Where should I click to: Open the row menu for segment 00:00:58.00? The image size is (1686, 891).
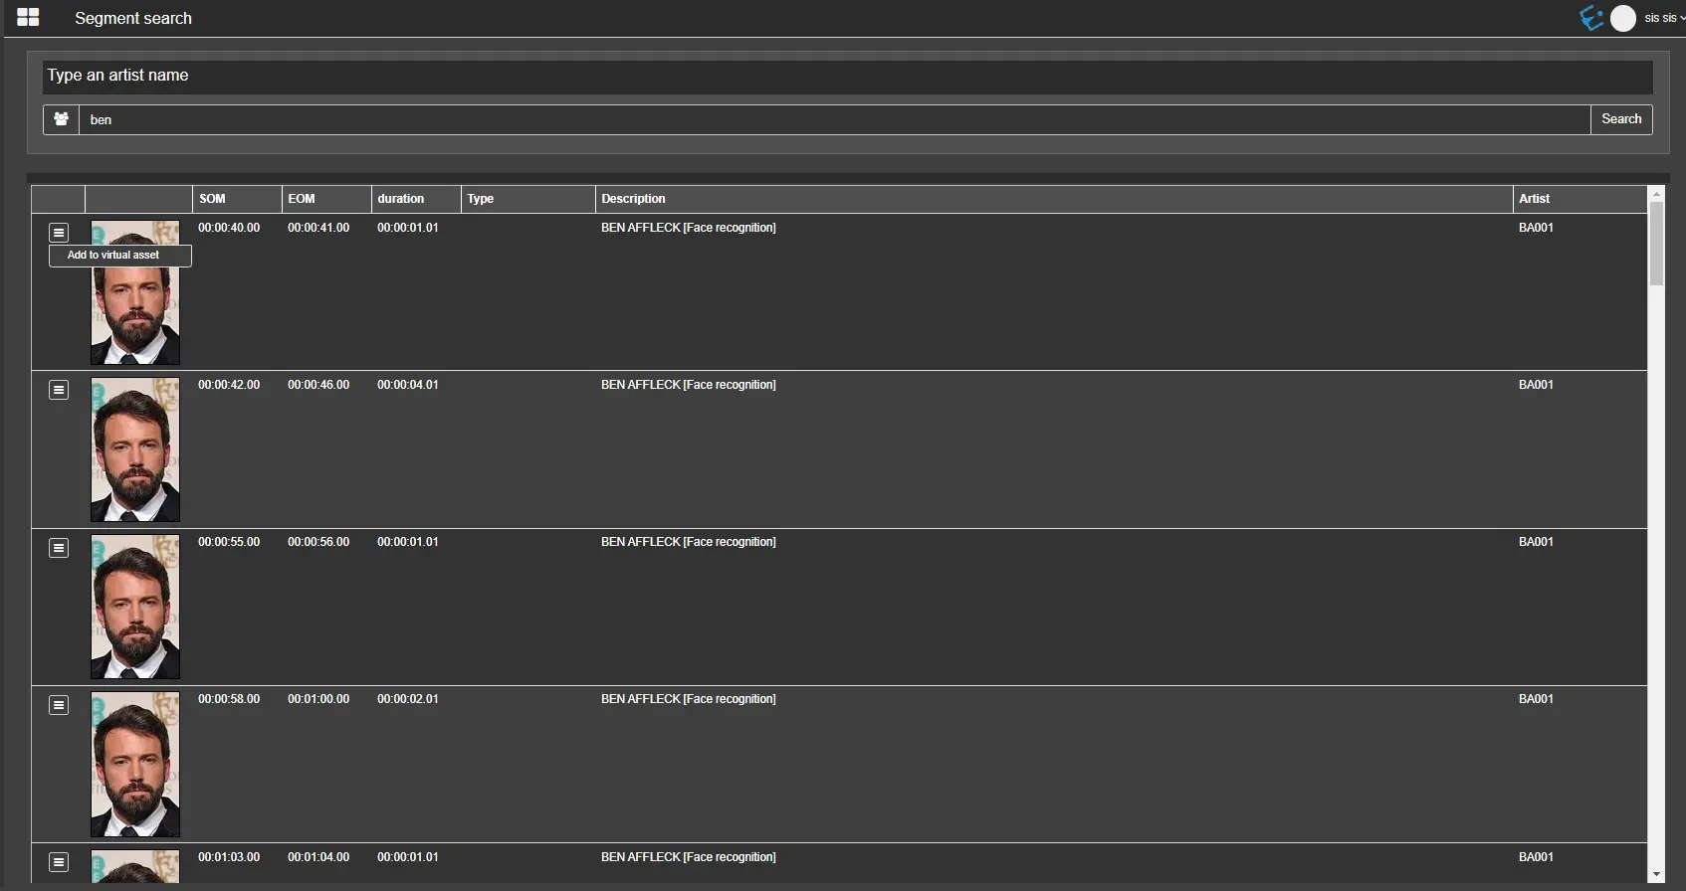(59, 705)
